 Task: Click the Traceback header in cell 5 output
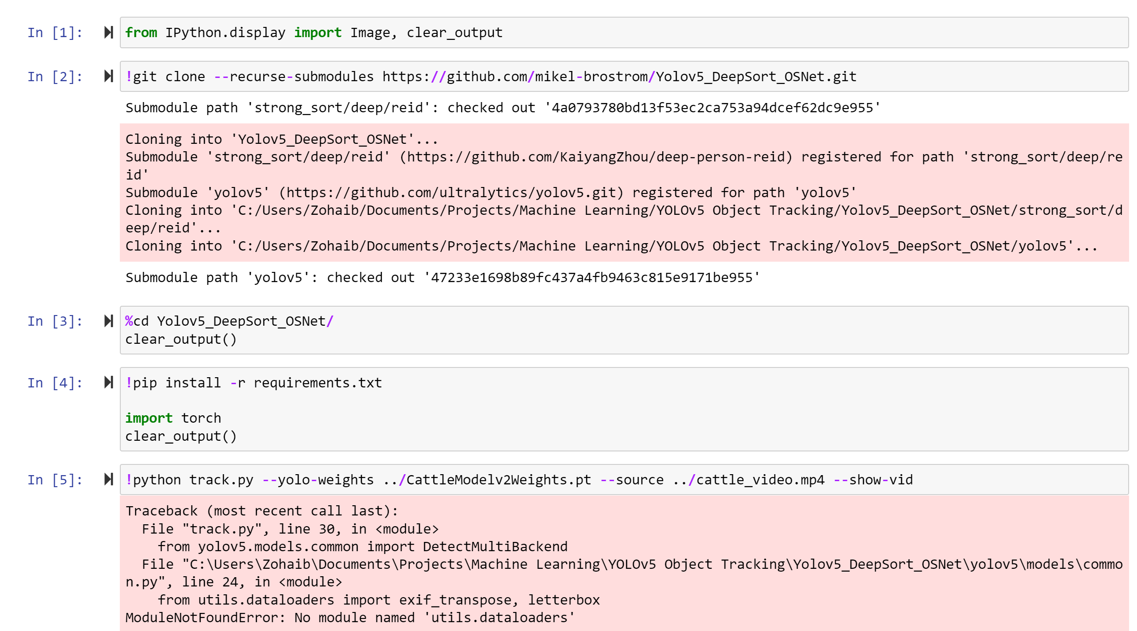click(261, 511)
